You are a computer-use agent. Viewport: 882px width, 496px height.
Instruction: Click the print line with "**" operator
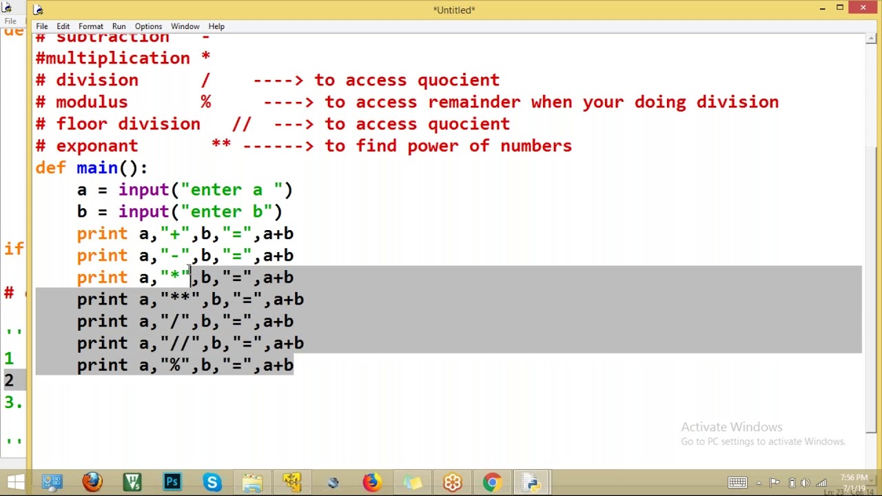point(190,300)
